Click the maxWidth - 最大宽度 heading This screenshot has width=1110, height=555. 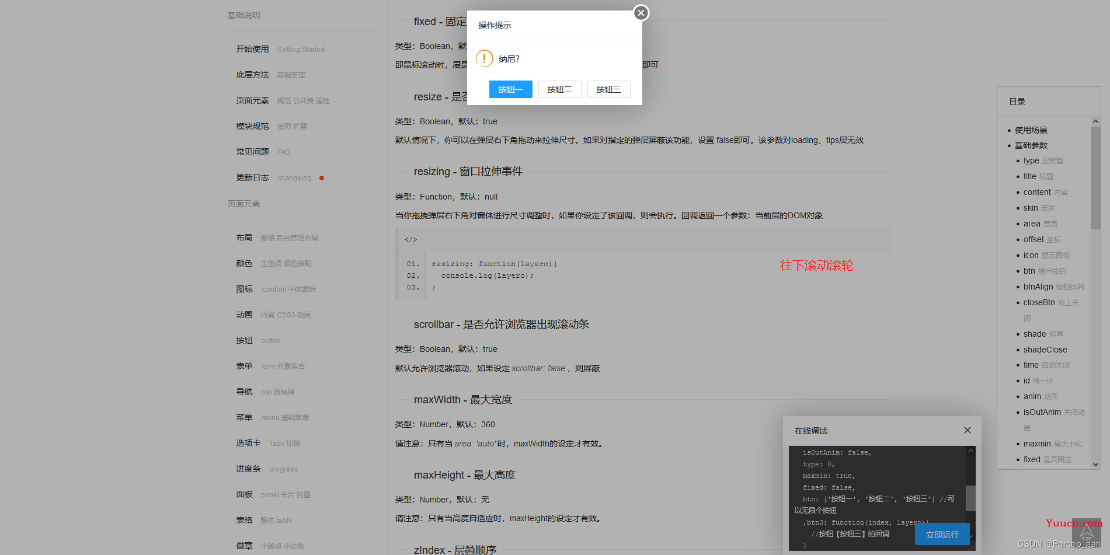pyautogui.click(x=462, y=399)
